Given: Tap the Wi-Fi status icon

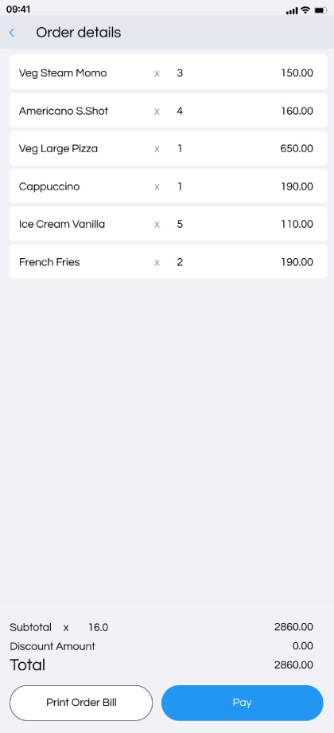Looking at the screenshot, I should point(305,10).
